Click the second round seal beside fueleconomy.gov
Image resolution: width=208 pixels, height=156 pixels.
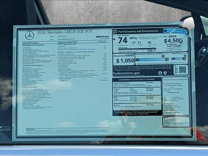tap(165, 73)
